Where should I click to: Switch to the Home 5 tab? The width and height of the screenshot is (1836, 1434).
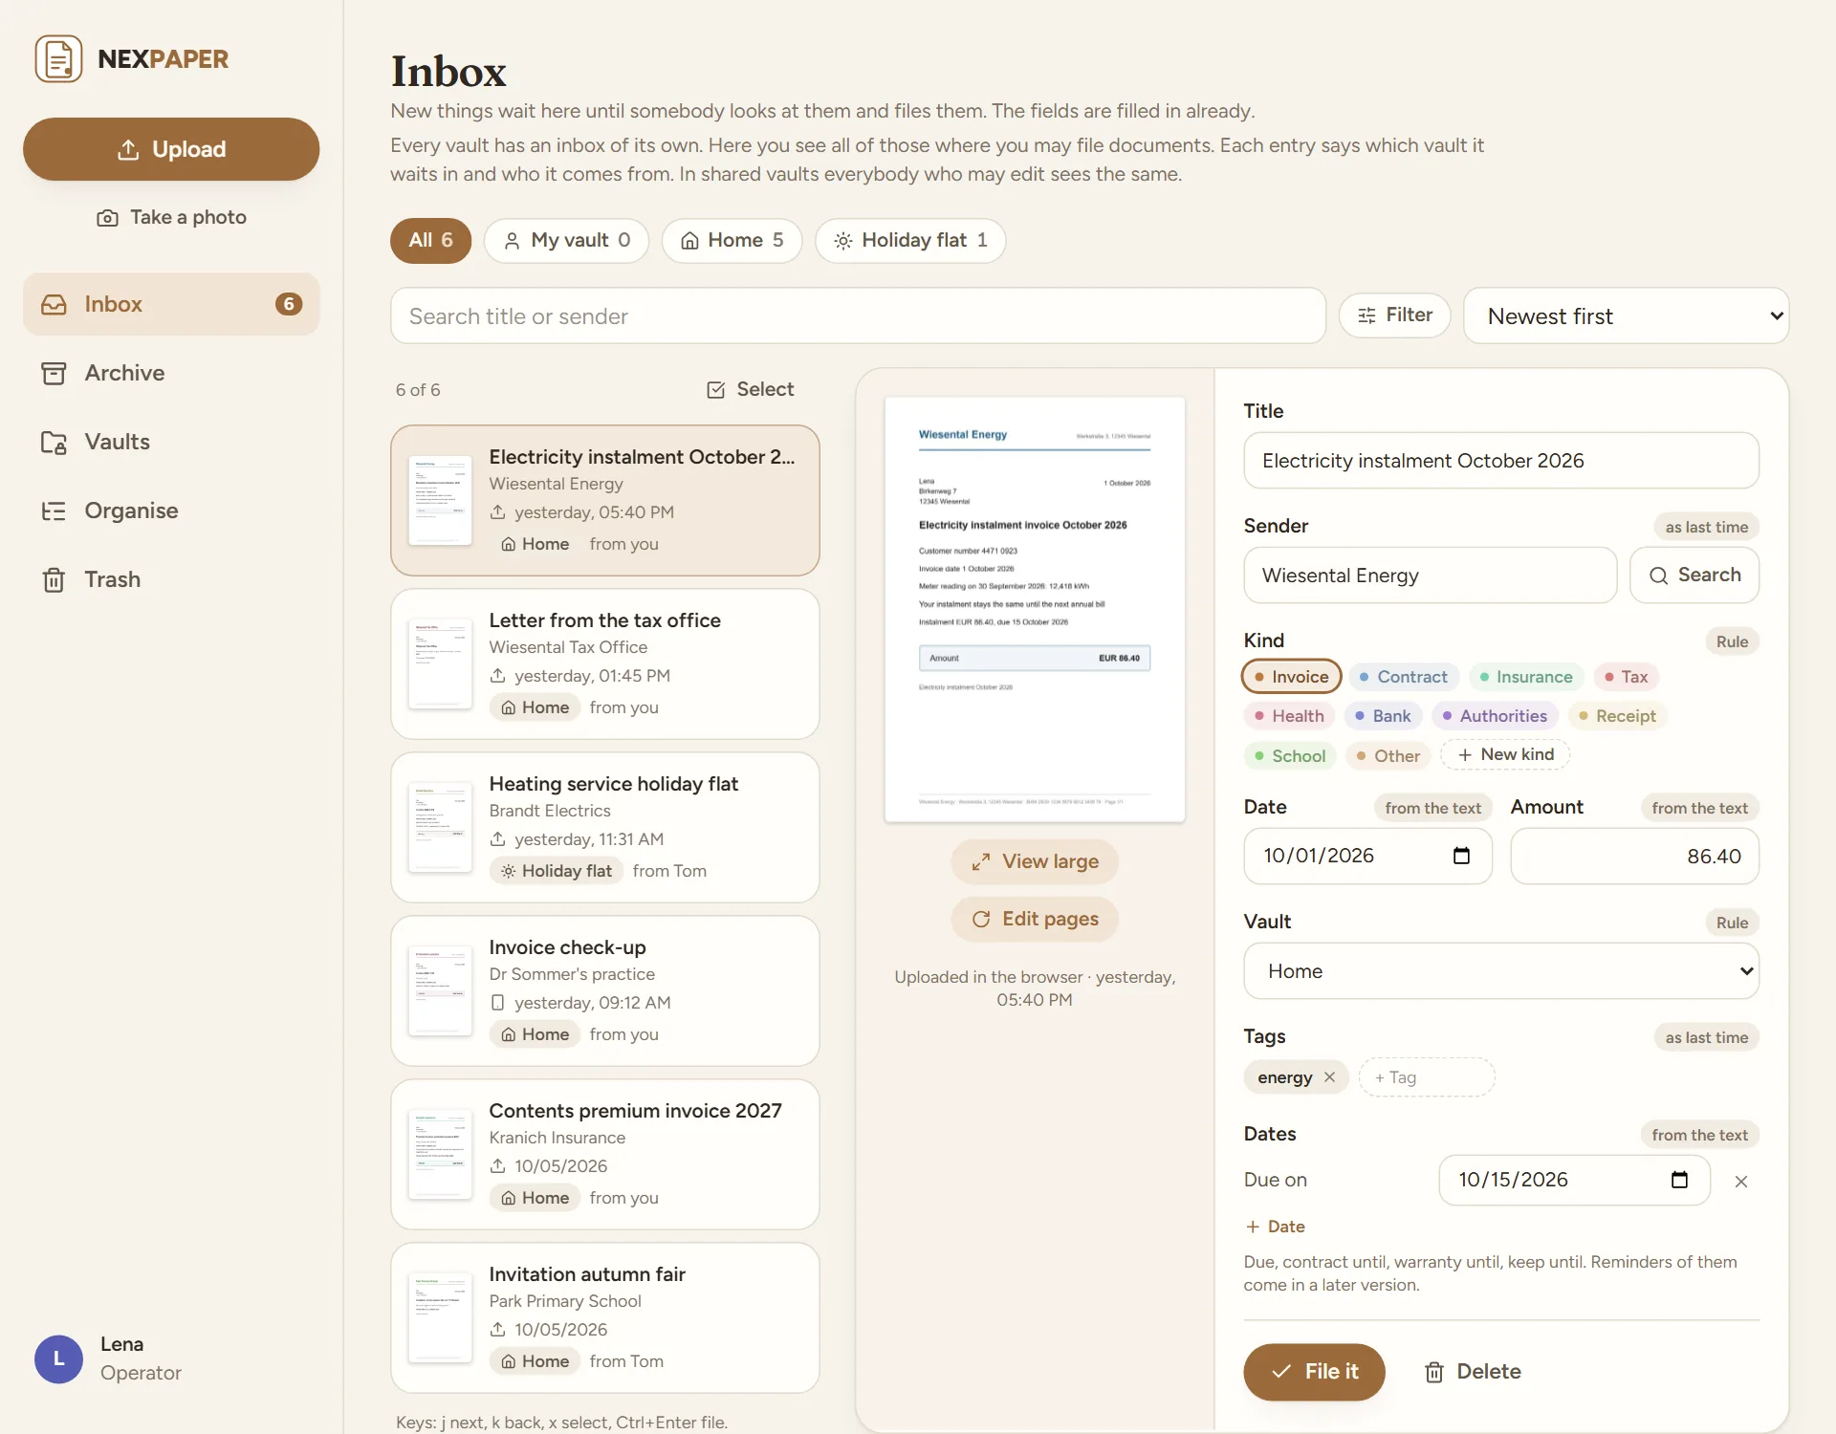click(x=732, y=240)
